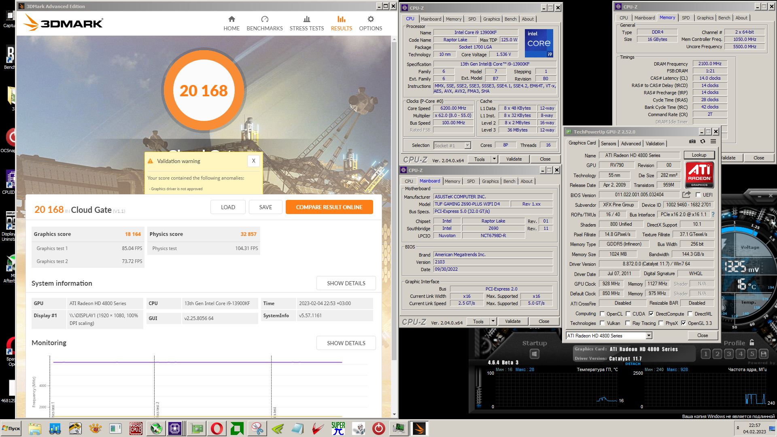This screenshot has height=437, width=777.
Task: Click Close button in GPU-Z
Action: [x=703, y=335]
